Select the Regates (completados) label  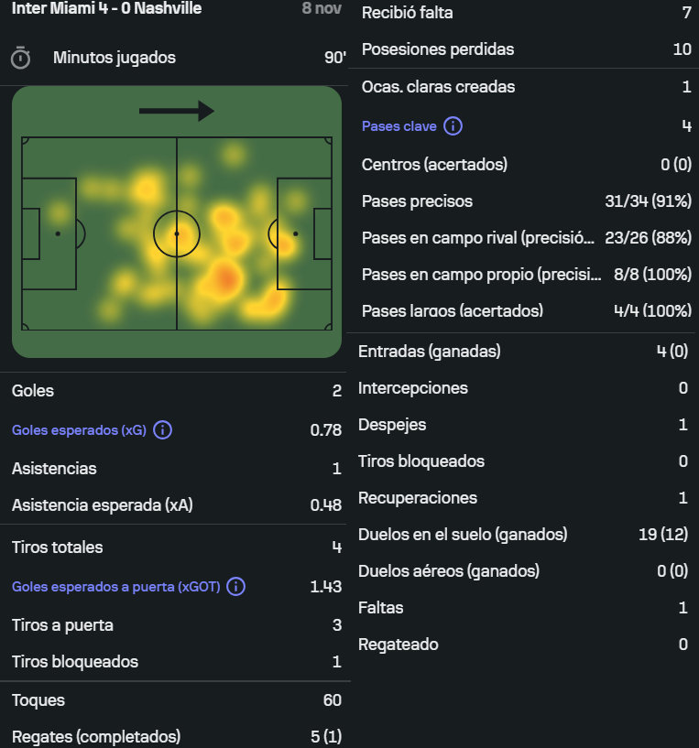click(x=96, y=737)
